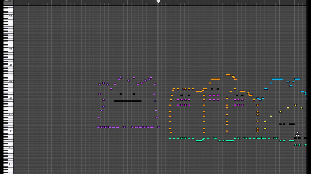This screenshot has height=174, width=311.
Task: Select the longest blue note
Action: [x=277, y=79]
